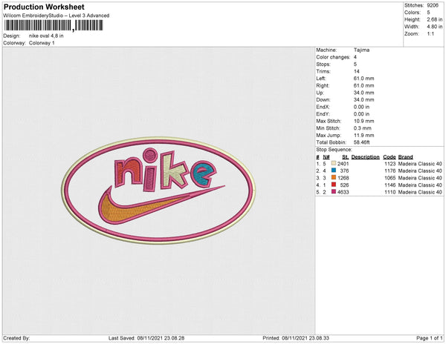The image size is (446, 344).
Task: Click the pink color swatch for thread 1110
Action: coord(334,192)
